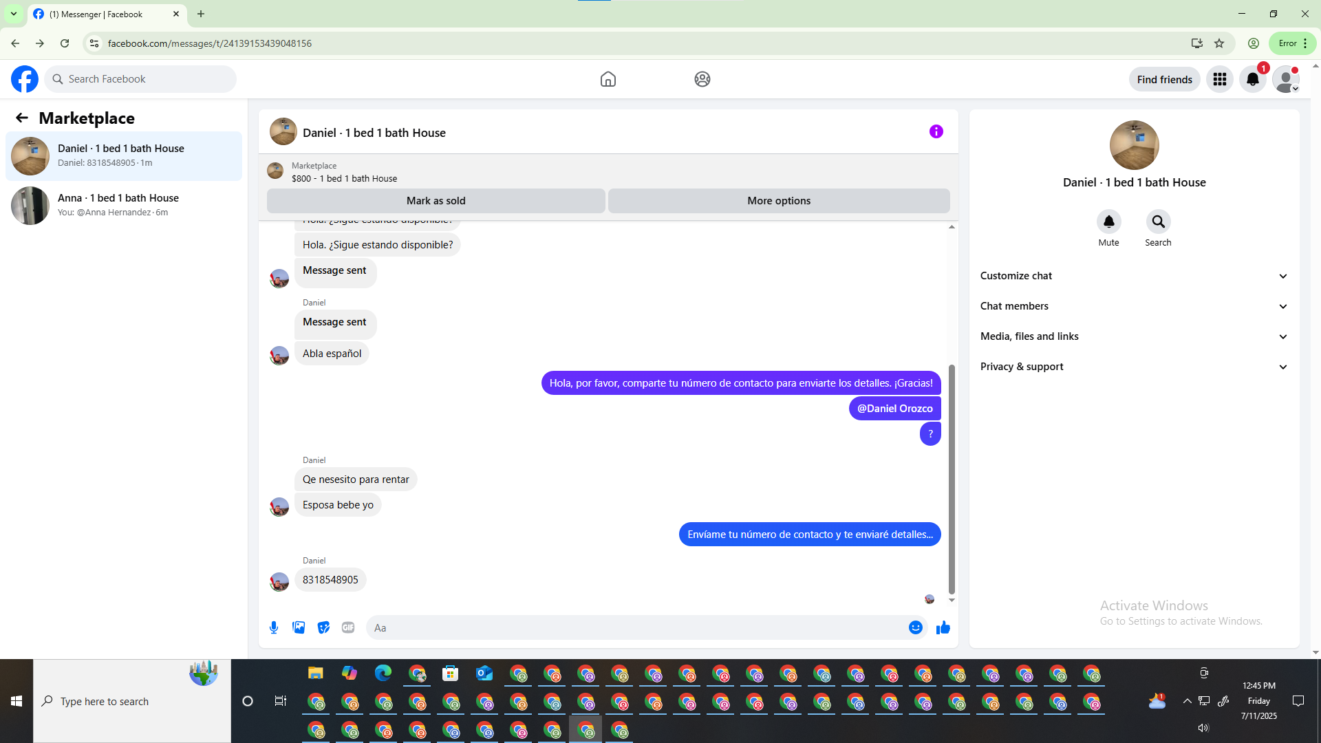Click the @Daniel Orozco mention
Image resolution: width=1321 pixels, height=743 pixels.
point(895,409)
